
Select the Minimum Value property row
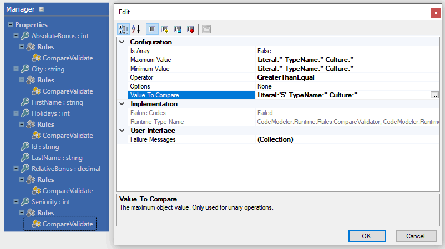coord(283,69)
